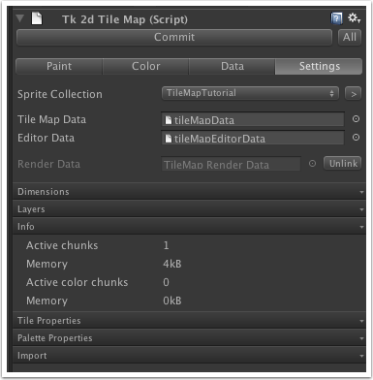Image resolution: width=373 pixels, height=380 pixels.
Task: Expand the Import section
Action: click(190, 356)
